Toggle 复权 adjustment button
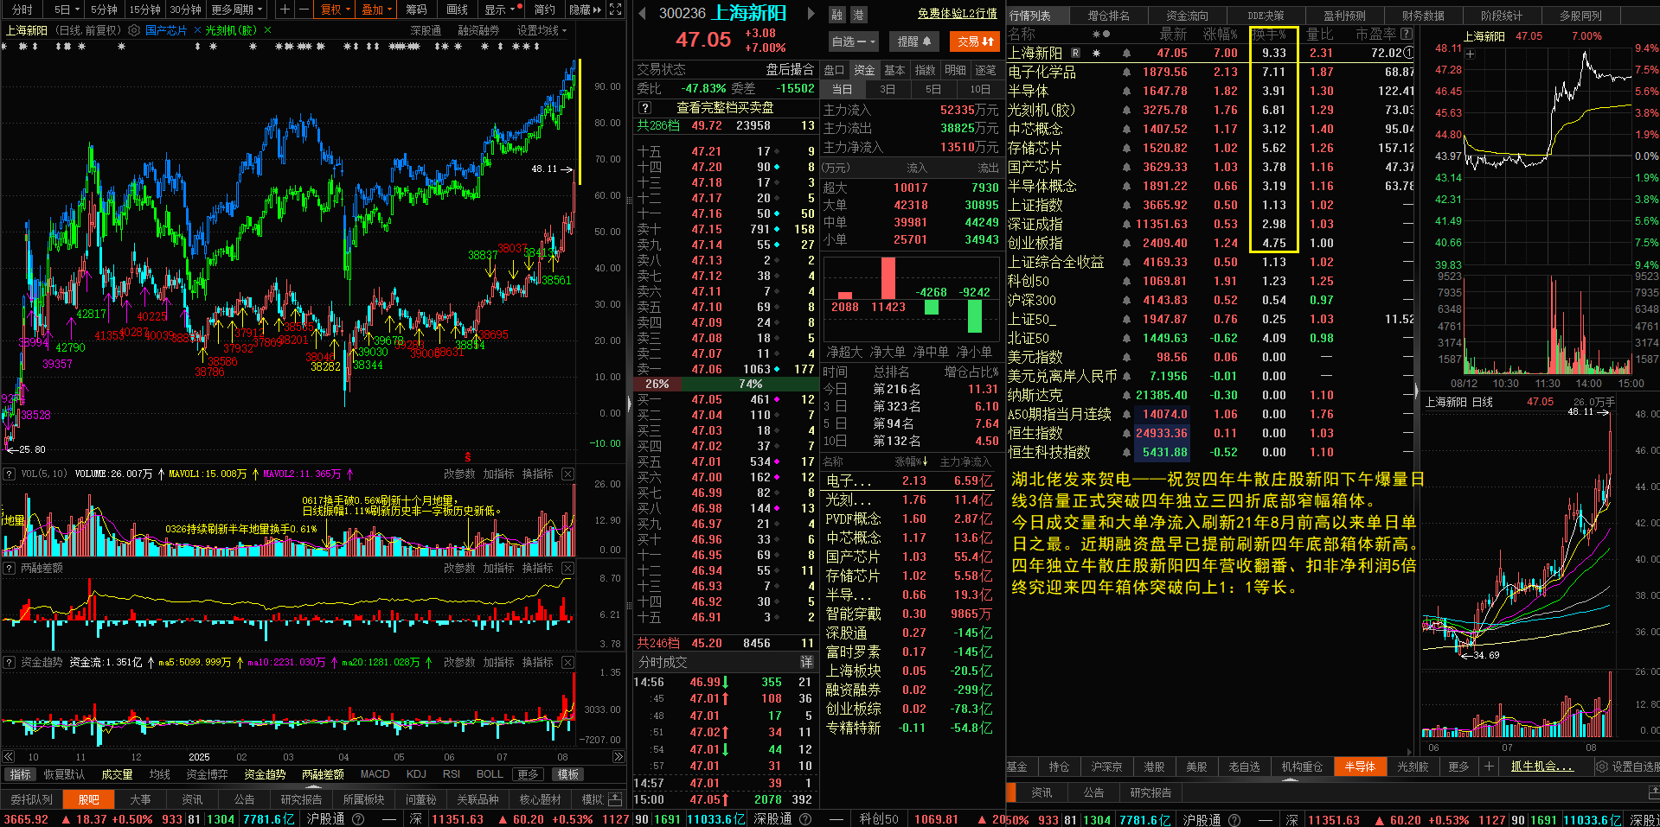Viewport: 1660px width, 827px height. click(x=336, y=10)
